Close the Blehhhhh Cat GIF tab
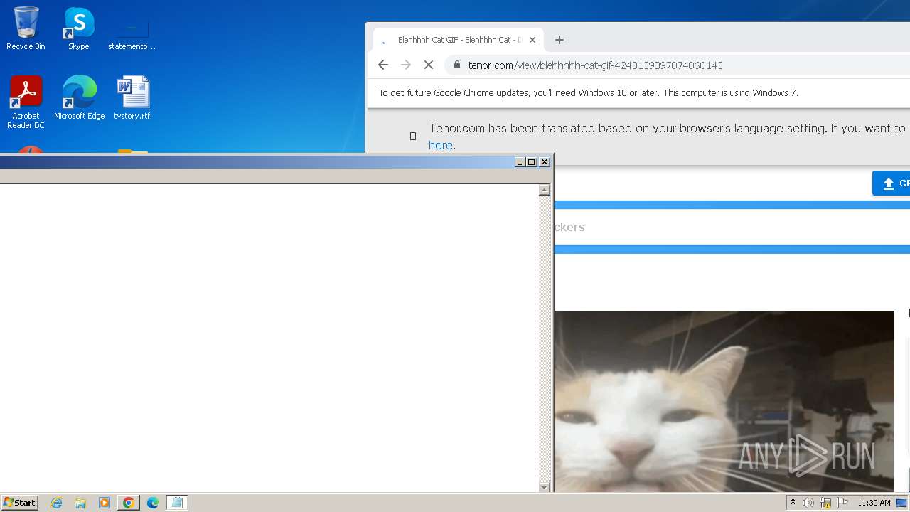The image size is (910, 512). (x=532, y=40)
